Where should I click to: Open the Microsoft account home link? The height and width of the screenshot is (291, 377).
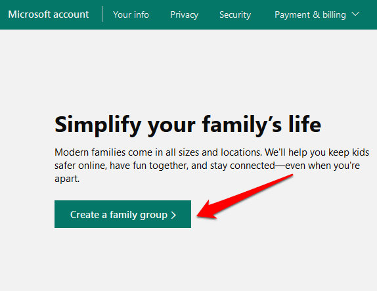coord(49,14)
